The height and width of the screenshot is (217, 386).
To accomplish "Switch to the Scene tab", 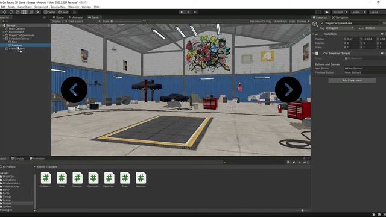I will 59,17.
